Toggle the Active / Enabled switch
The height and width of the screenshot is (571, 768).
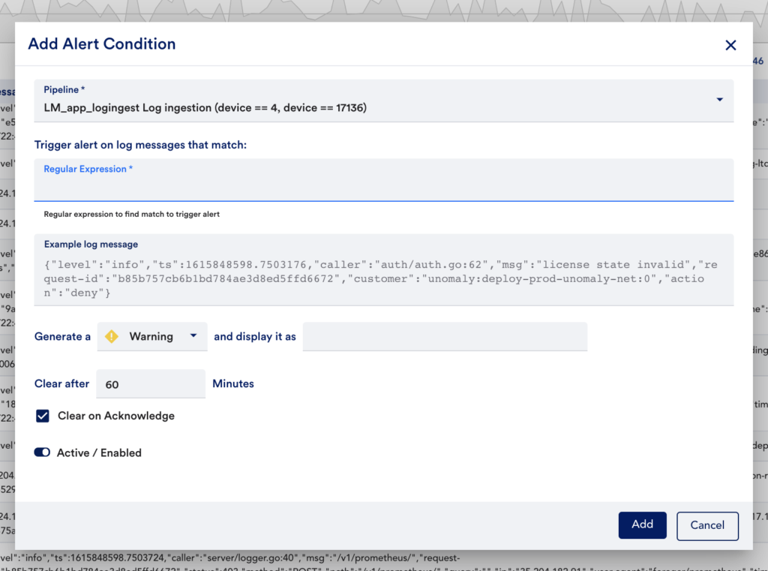pyautogui.click(x=42, y=452)
